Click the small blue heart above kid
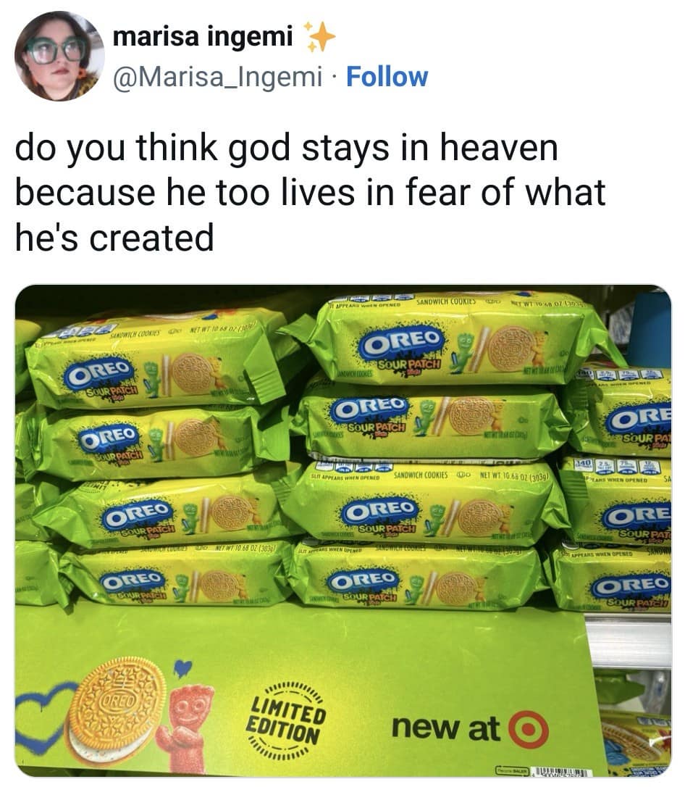Image resolution: width=685 pixels, height=787 pixels. click(x=183, y=669)
